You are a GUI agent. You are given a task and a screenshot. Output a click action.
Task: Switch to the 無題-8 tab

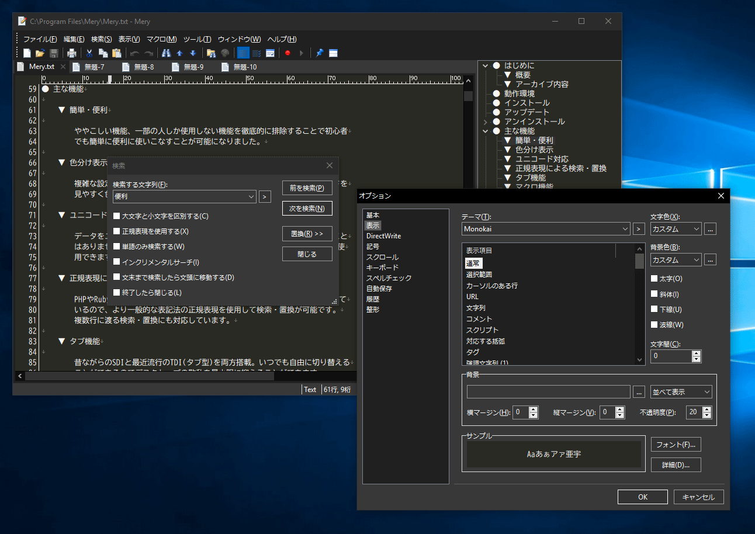[144, 67]
